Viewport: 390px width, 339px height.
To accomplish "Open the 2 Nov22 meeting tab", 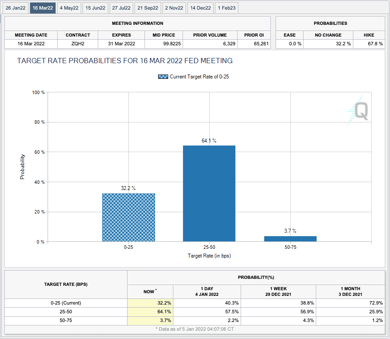I will click(174, 8).
